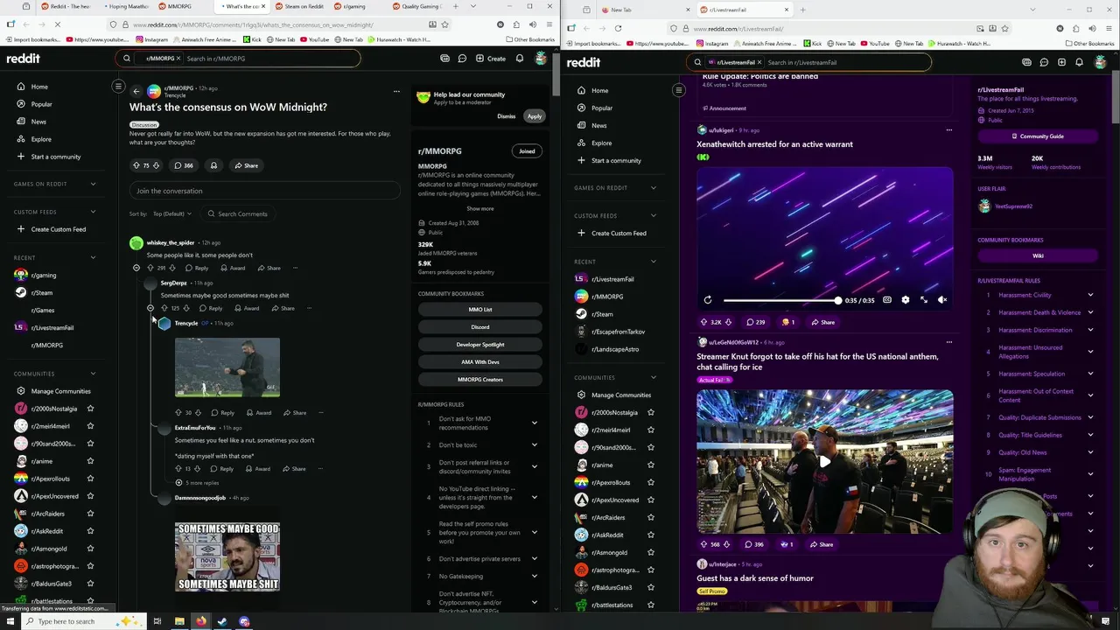Expand rule 'No Gatekeeping'
Screen dimensions: 1120x630
[x=535, y=576]
